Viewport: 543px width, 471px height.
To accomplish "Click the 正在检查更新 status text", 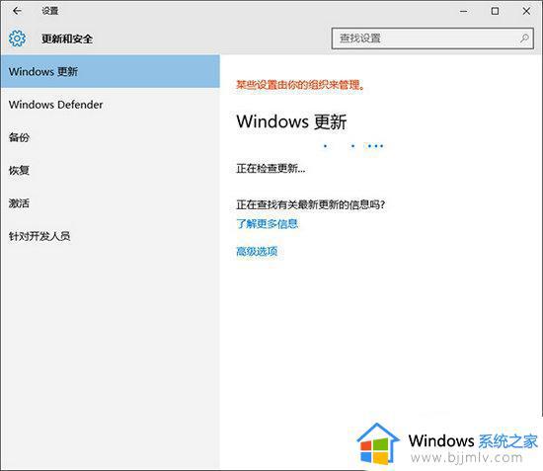I will coord(271,168).
